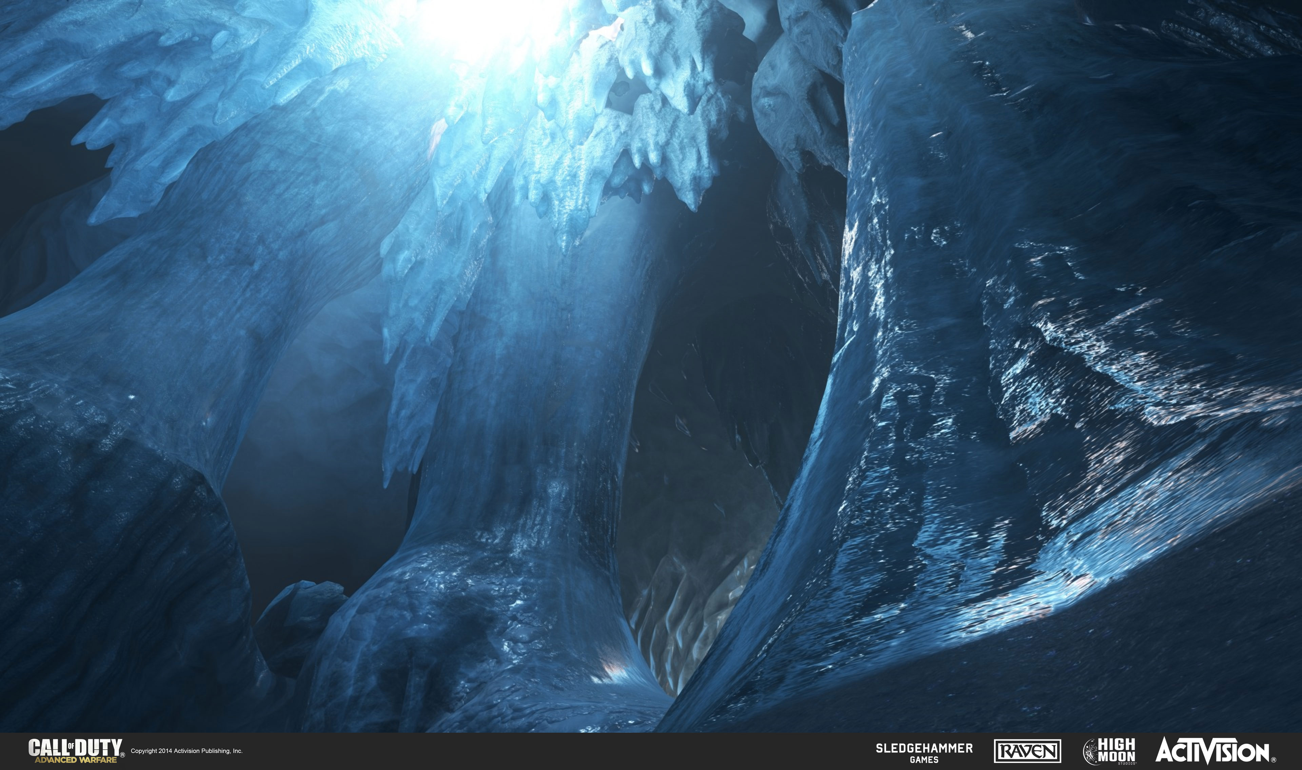This screenshot has width=1302, height=770.
Task: Click the registered trademark symbol by Duty
Action: tap(122, 755)
